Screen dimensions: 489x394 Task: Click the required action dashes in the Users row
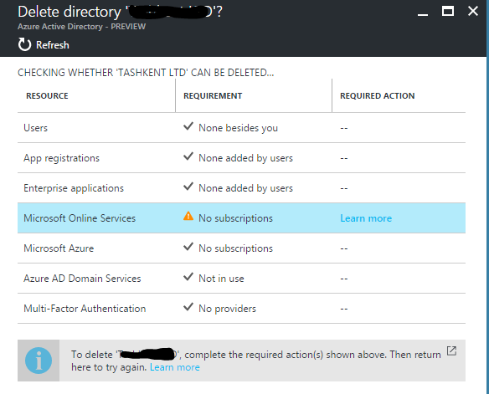(343, 128)
